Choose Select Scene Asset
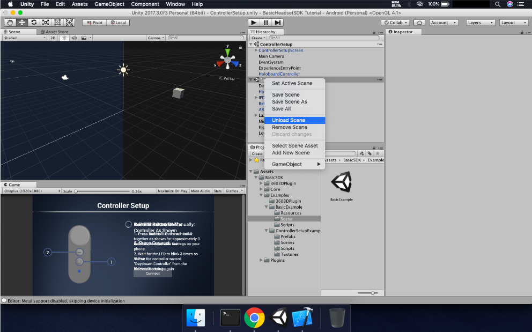 pos(294,145)
